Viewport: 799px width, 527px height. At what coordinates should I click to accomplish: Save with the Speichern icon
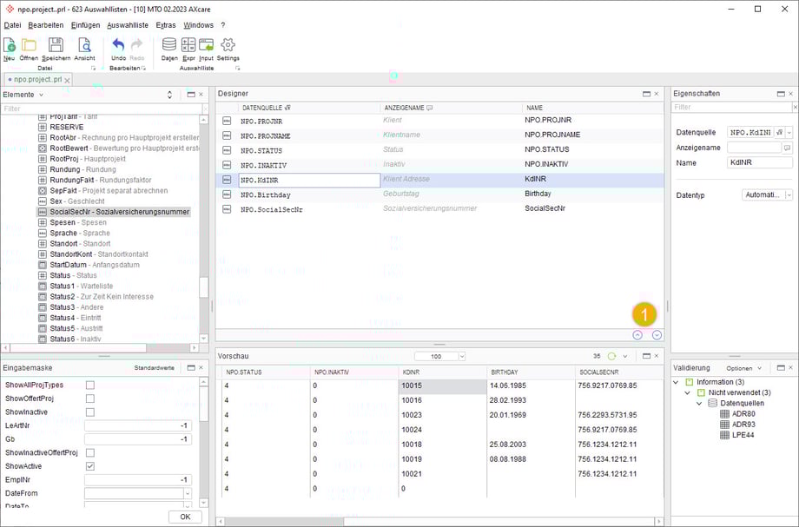56,45
